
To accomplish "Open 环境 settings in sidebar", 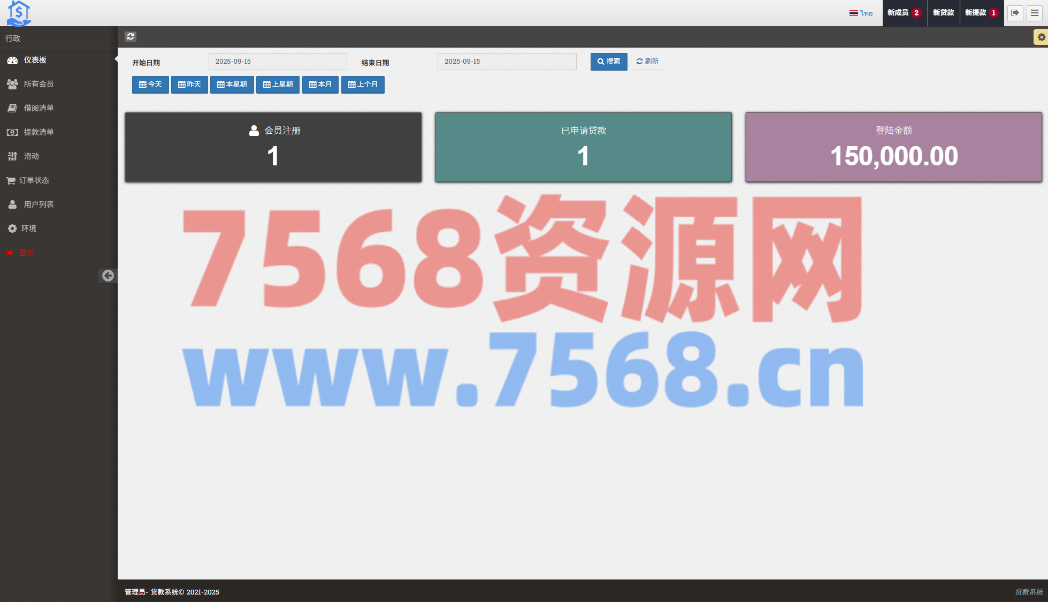I will click(28, 228).
